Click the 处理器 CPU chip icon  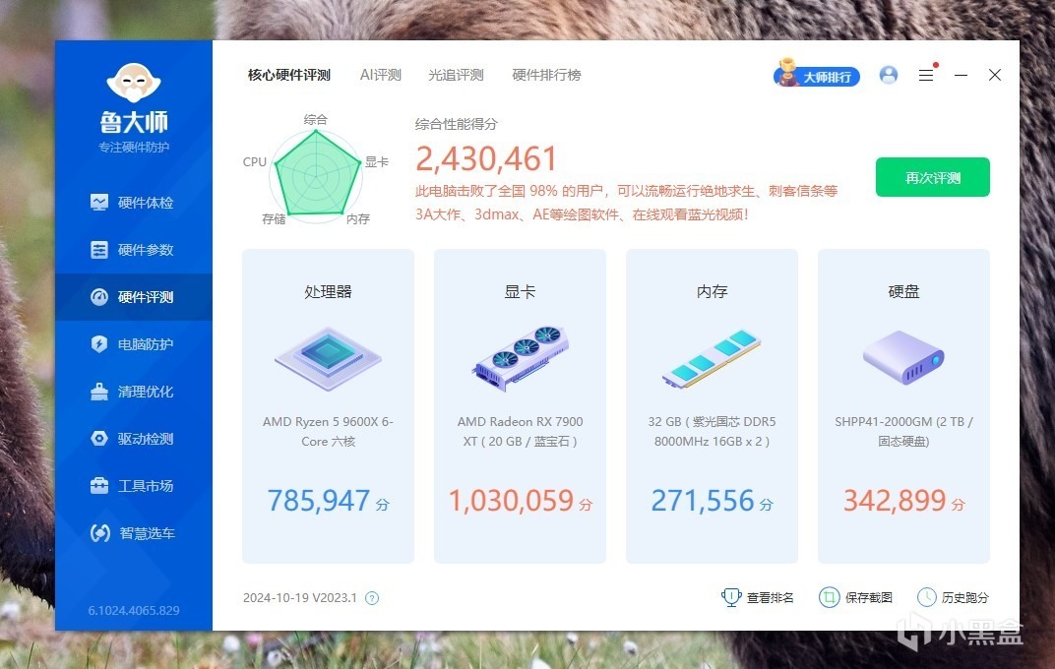point(329,358)
